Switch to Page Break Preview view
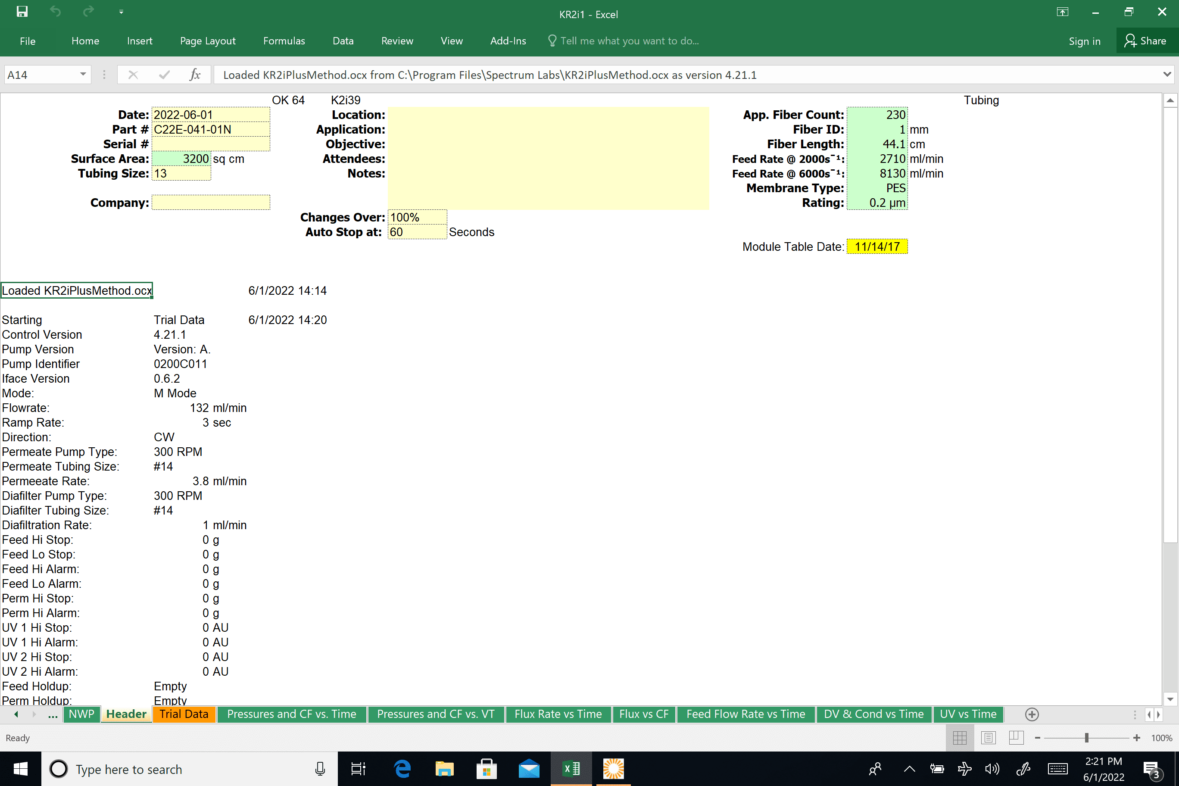Screen dimensions: 1179x786 (x=1016, y=738)
